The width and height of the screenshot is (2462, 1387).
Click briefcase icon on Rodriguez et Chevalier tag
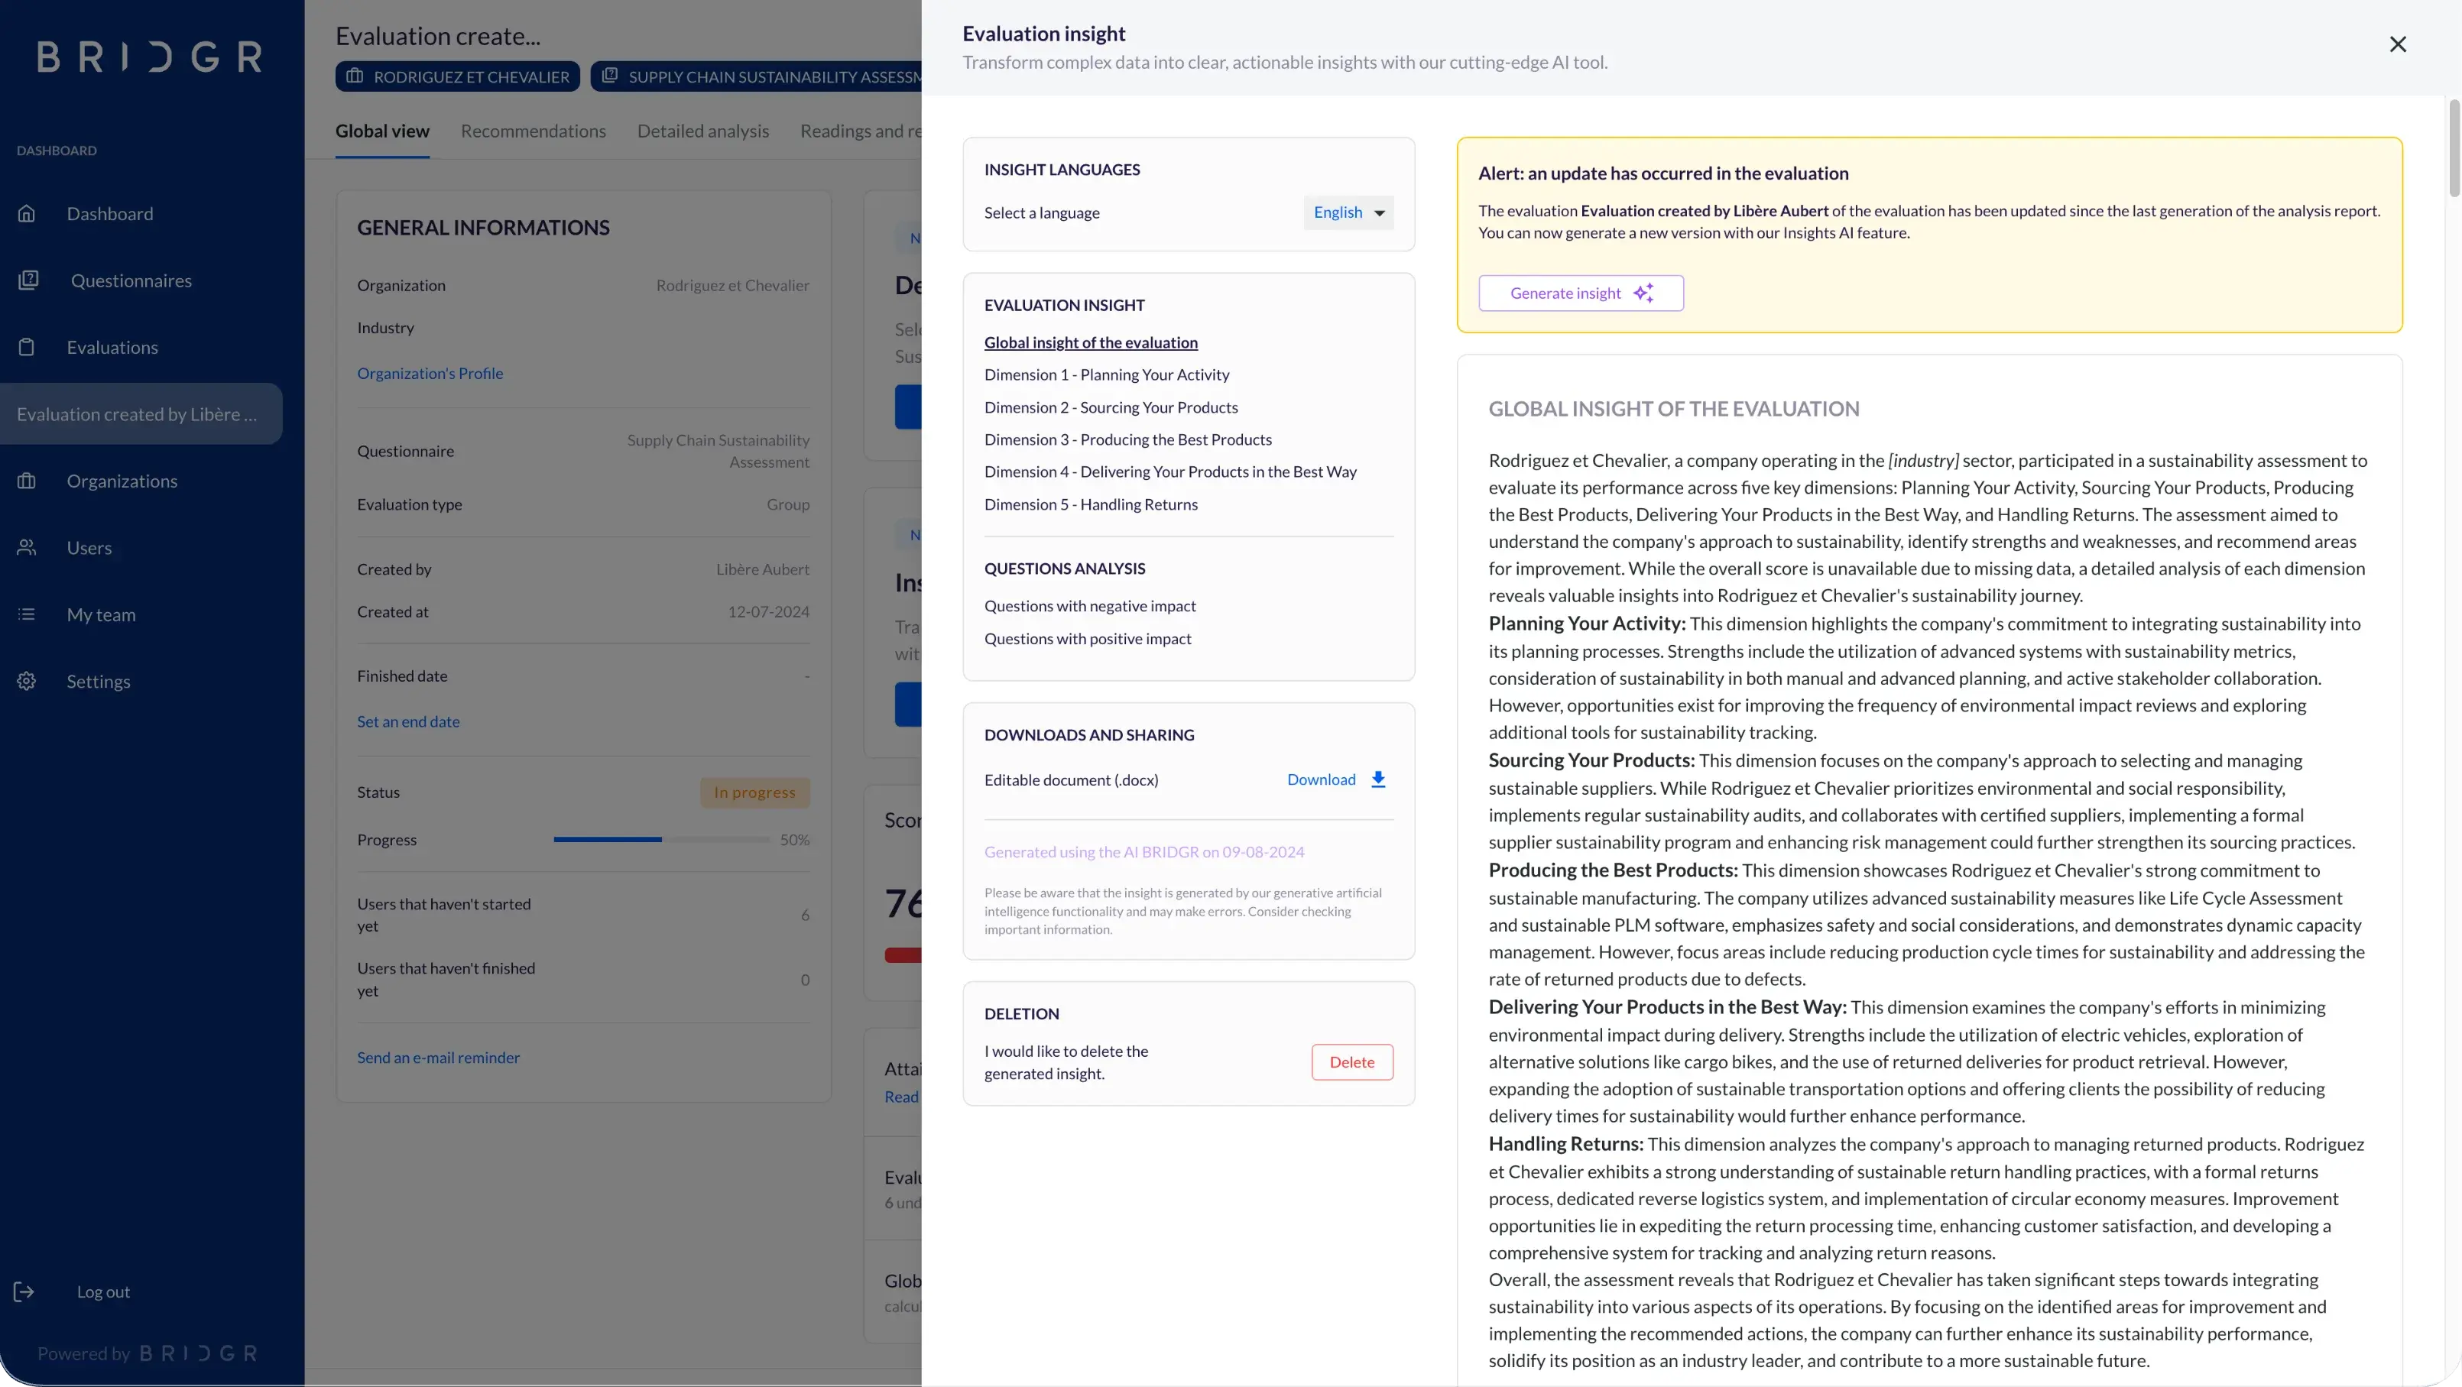[355, 76]
